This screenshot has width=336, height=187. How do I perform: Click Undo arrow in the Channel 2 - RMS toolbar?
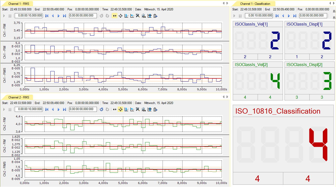(101, 109)
